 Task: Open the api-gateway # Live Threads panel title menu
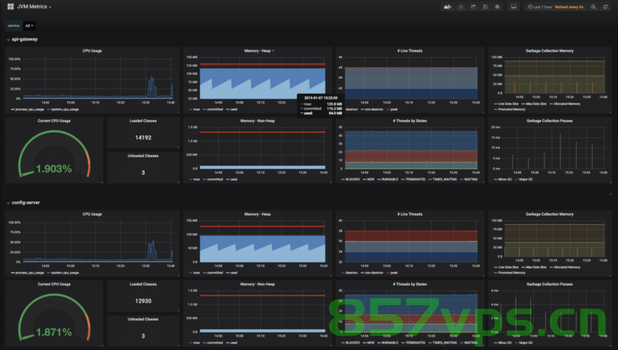(x=410, y=50)
